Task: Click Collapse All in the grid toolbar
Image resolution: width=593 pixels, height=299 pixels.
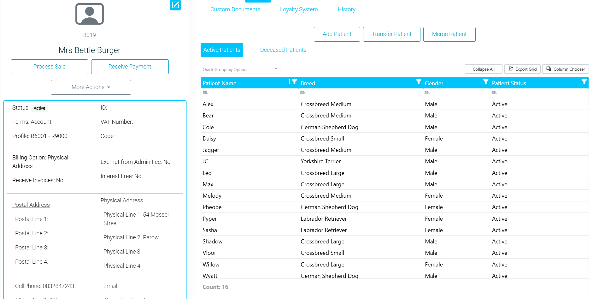Action: point(484,69)
